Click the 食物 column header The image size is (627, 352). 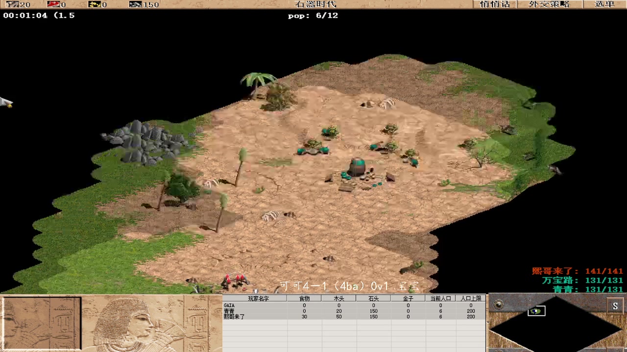click(304, 298)
